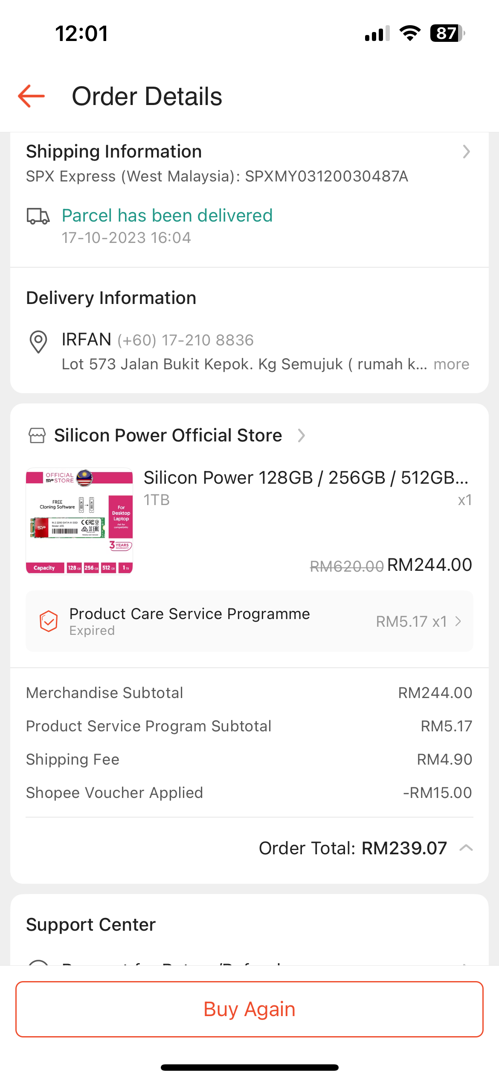Tap the red back arrow icon
Viewport: 499px width, 1081px height.
pos(32,96)
